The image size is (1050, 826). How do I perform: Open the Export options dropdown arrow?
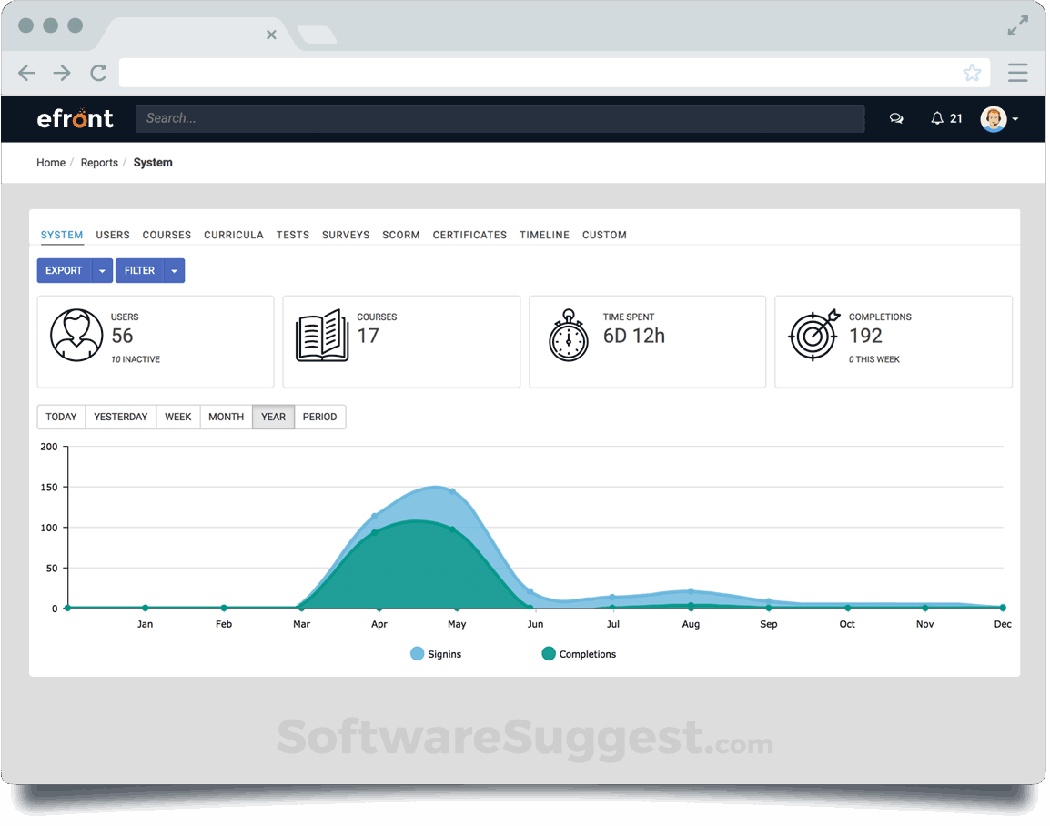click(103, 270)
